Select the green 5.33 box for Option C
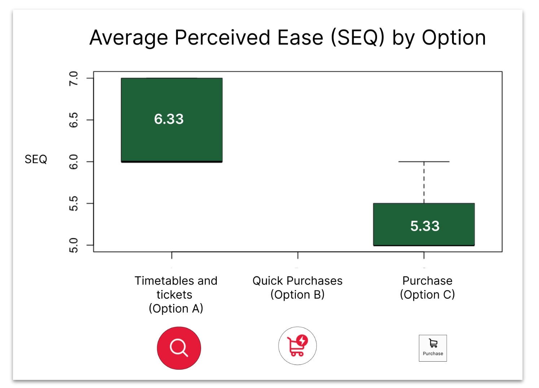Screen dimensions: 539x388 424,224
